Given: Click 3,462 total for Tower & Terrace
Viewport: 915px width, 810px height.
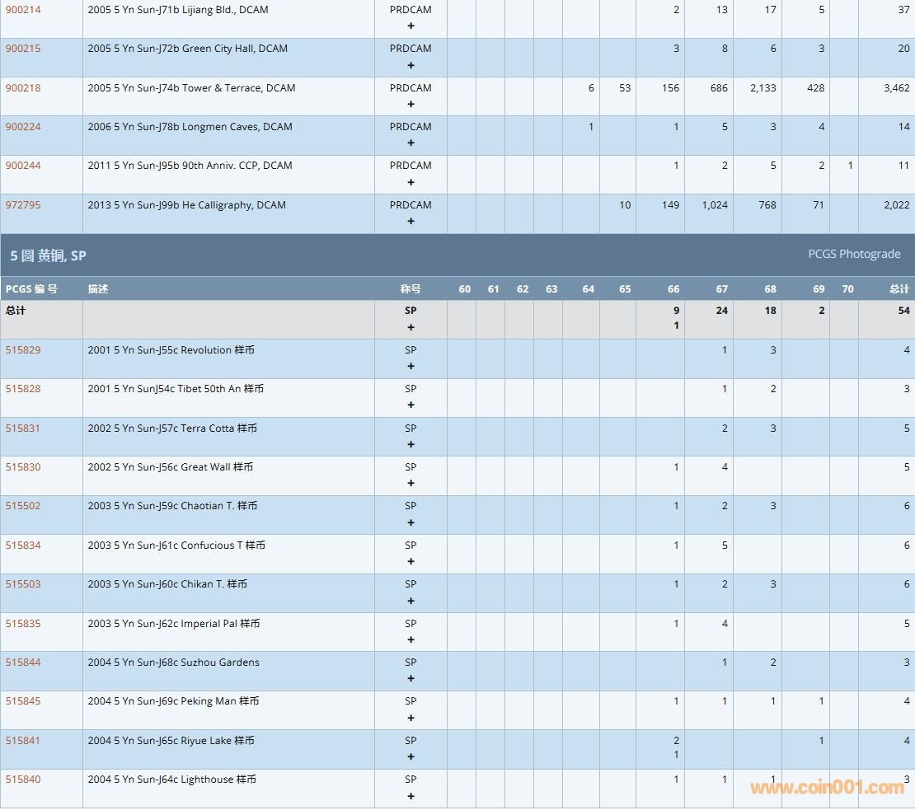Looking at the screenshot, I should (896, 88).
